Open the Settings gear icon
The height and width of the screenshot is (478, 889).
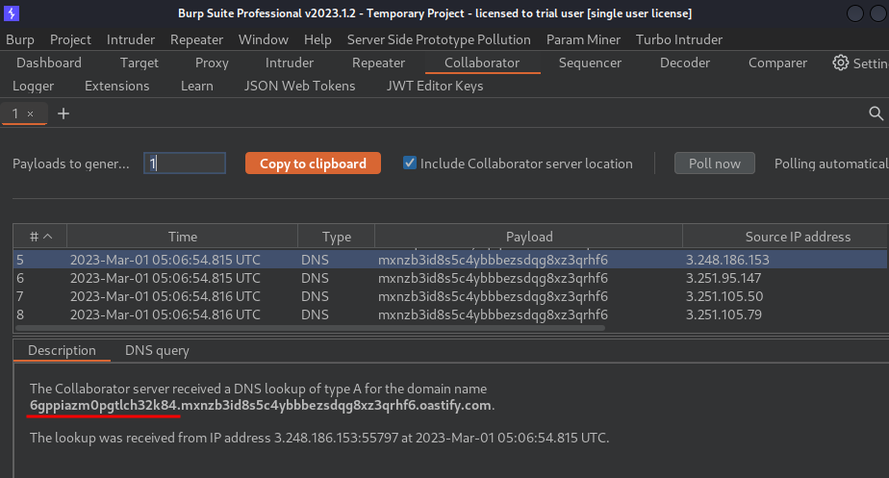point(840,63)
